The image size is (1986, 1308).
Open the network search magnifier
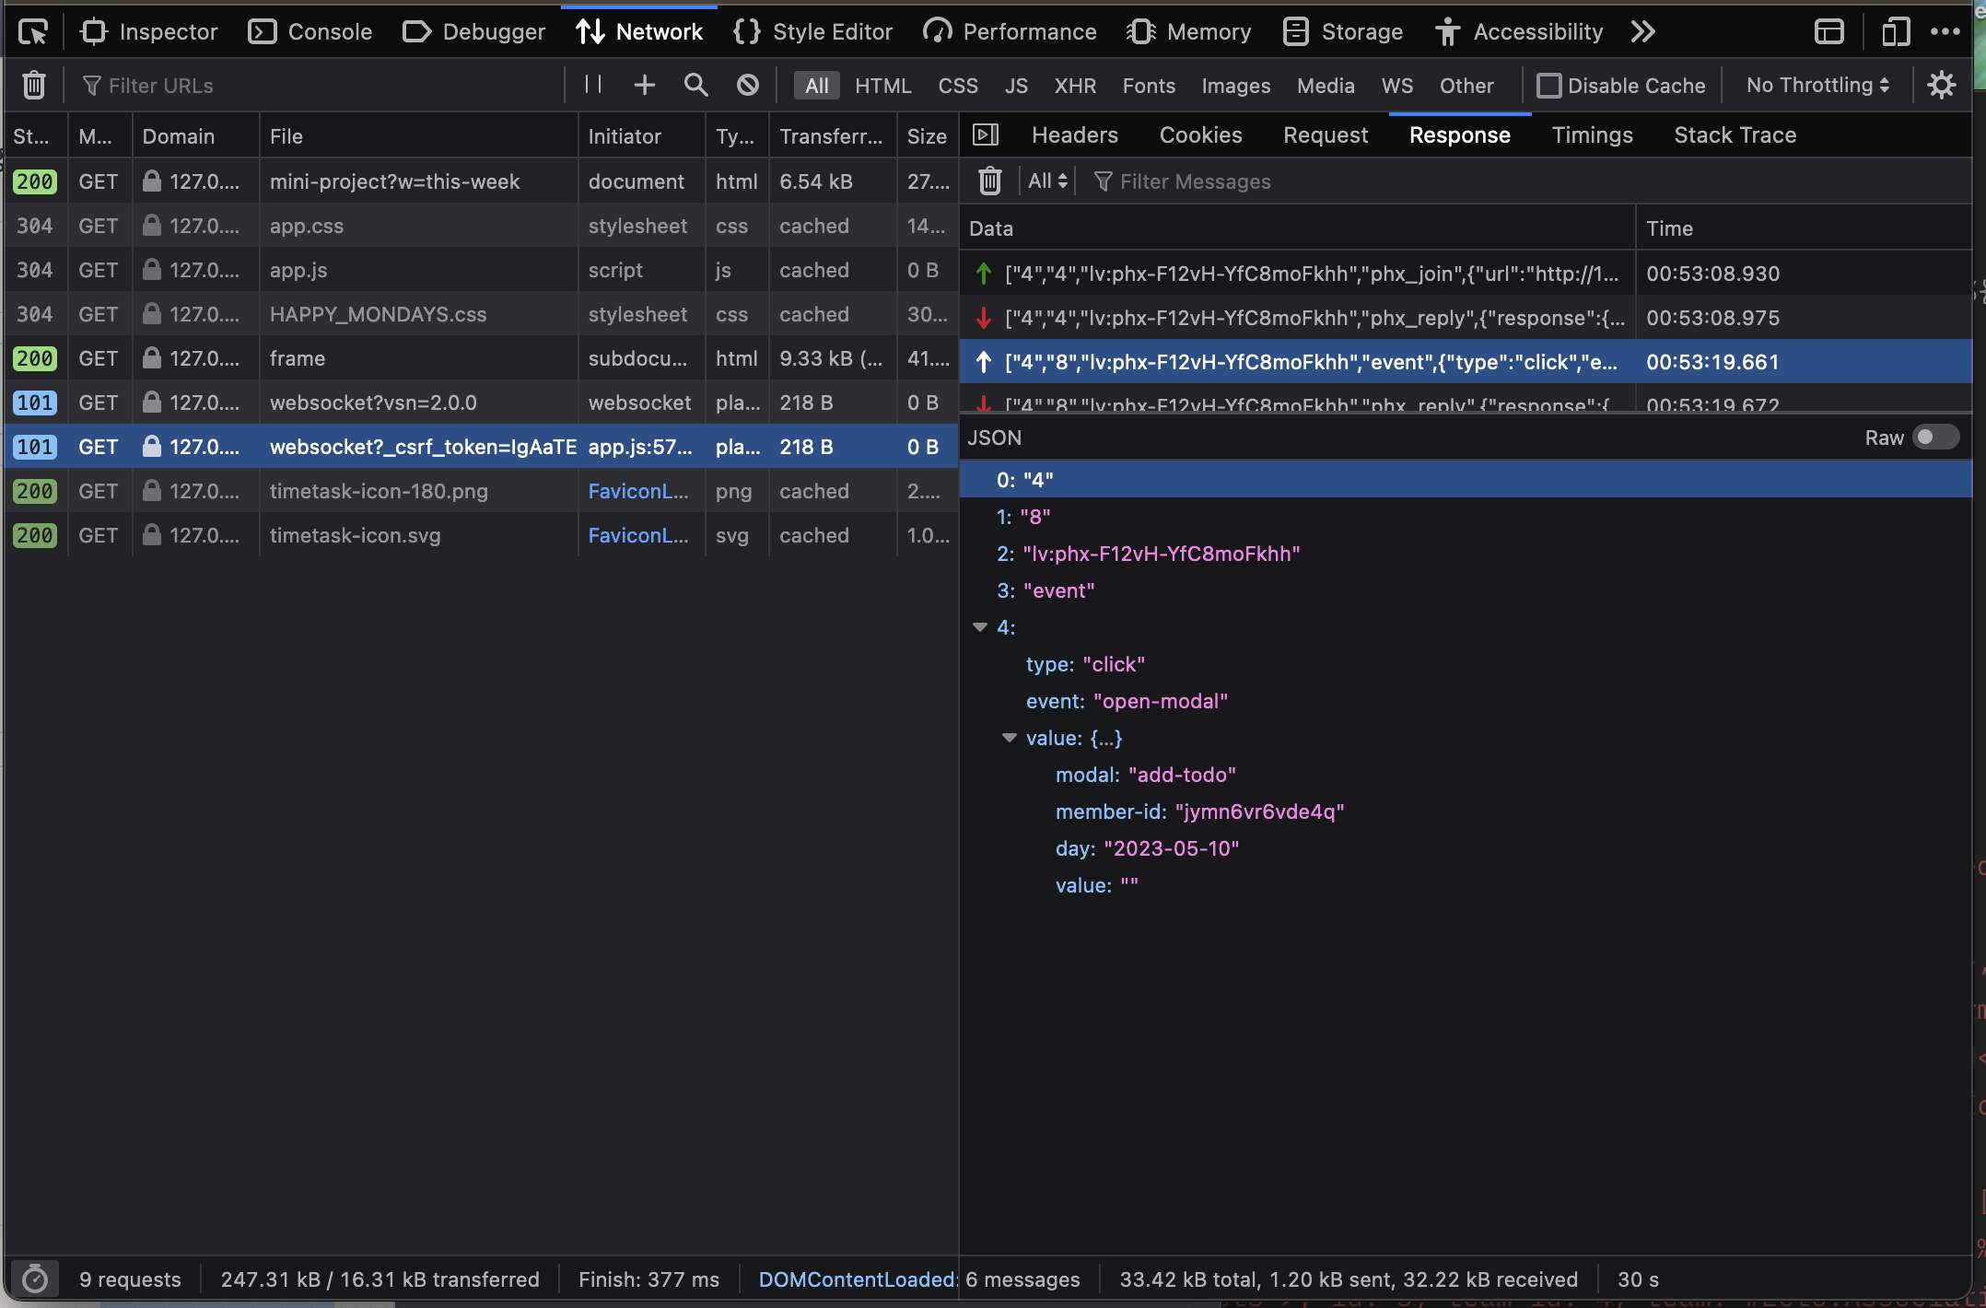696,86
